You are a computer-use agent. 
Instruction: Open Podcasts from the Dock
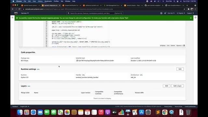(108, 112)
